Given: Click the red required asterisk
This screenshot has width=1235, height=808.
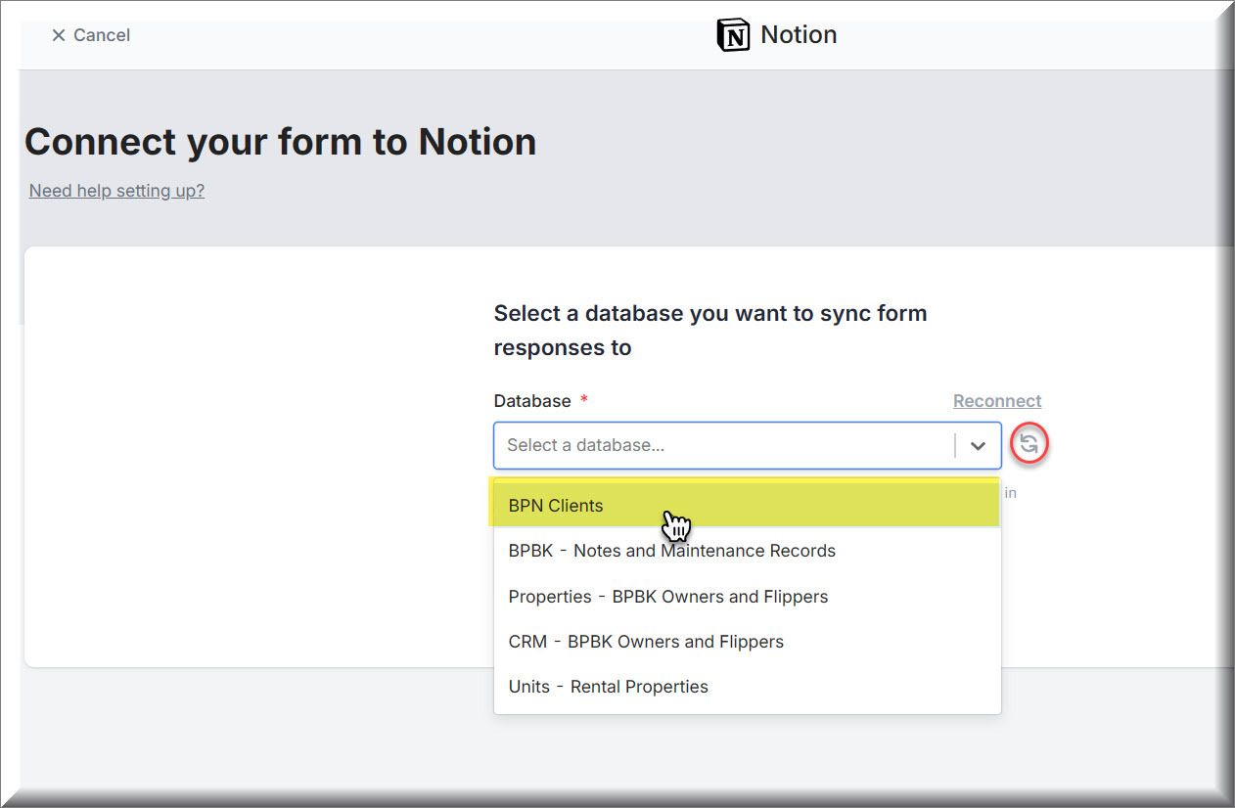Looking at the screenshot, I should coord(584,400).
